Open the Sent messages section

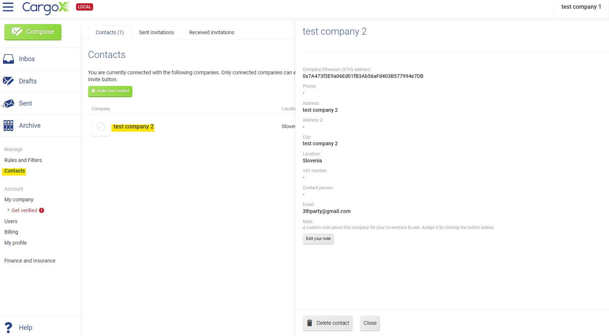[x=25, y=103]
